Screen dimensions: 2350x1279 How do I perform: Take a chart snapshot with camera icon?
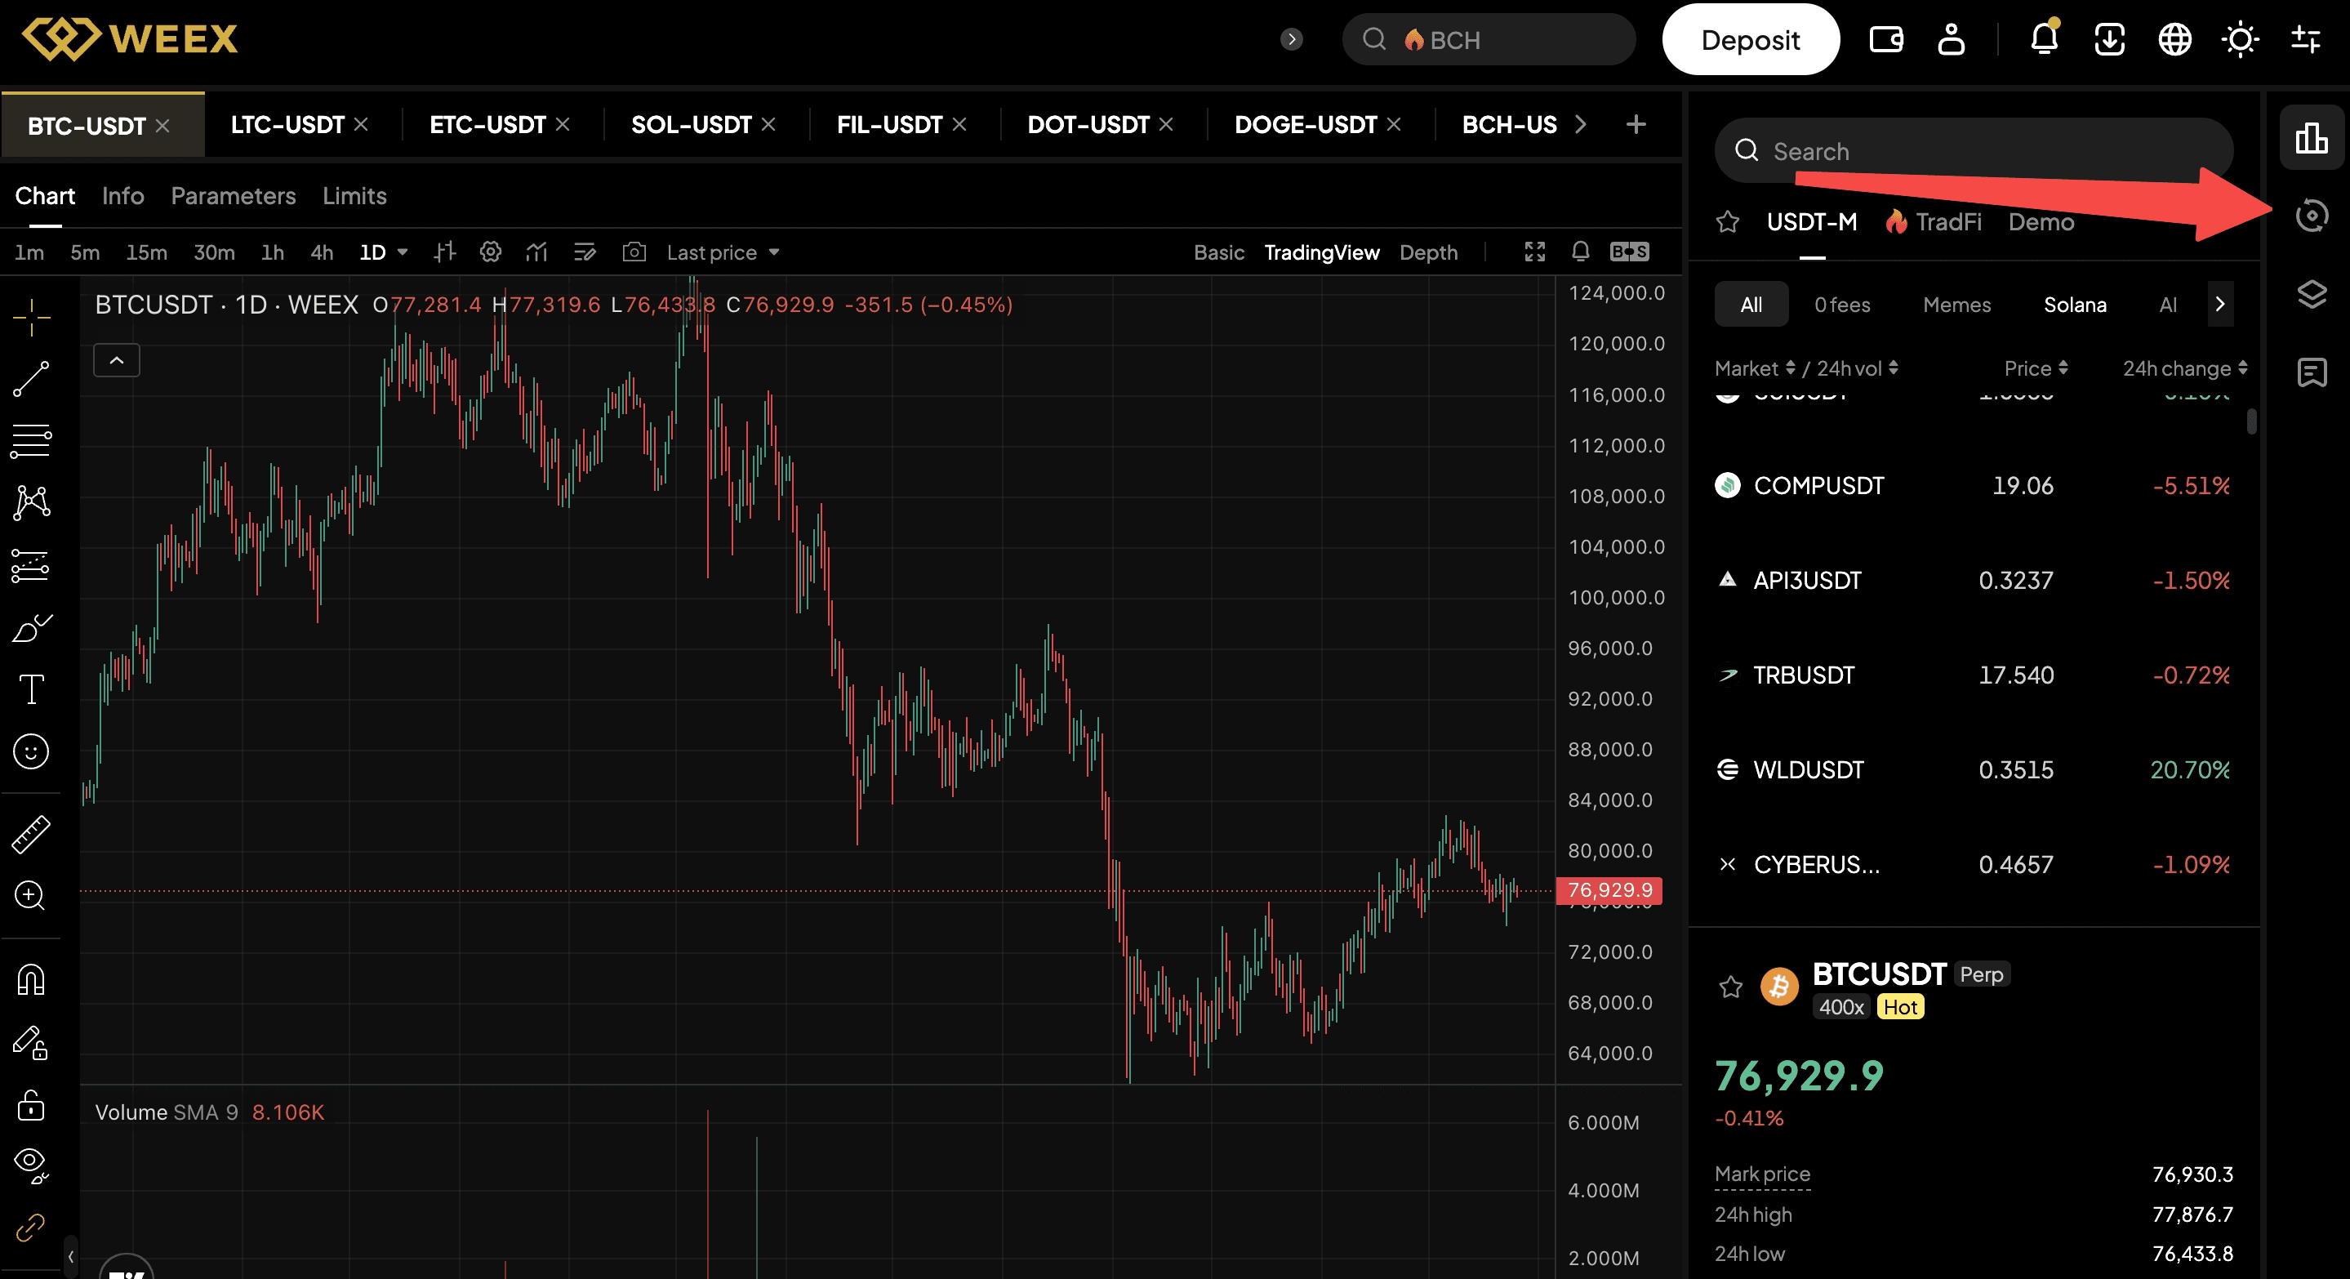[634, 252]
